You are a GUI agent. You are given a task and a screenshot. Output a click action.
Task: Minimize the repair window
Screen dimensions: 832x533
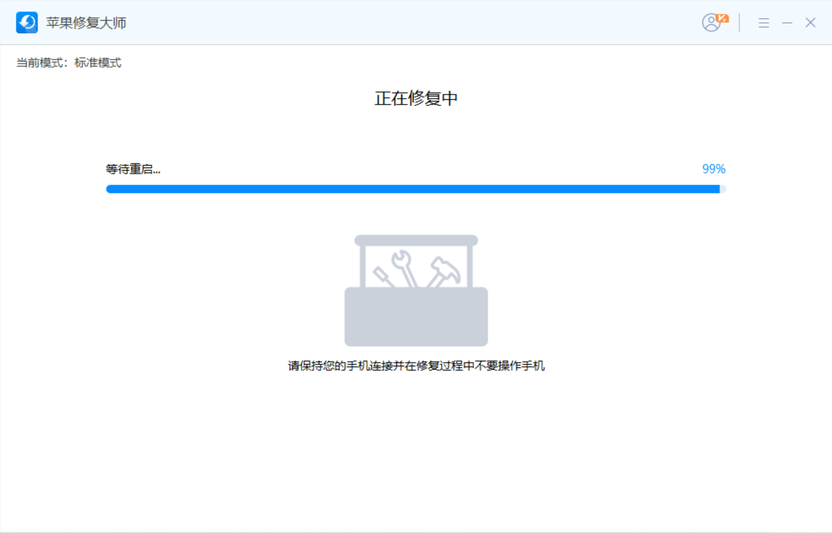click(x=787, y=23)
